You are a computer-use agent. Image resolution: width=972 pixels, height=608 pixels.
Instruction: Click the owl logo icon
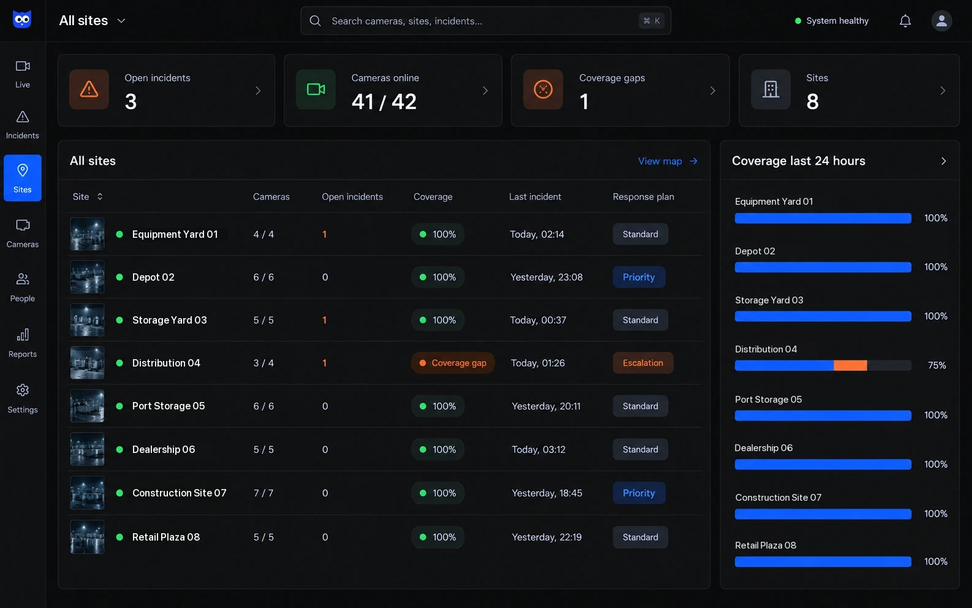22,20
